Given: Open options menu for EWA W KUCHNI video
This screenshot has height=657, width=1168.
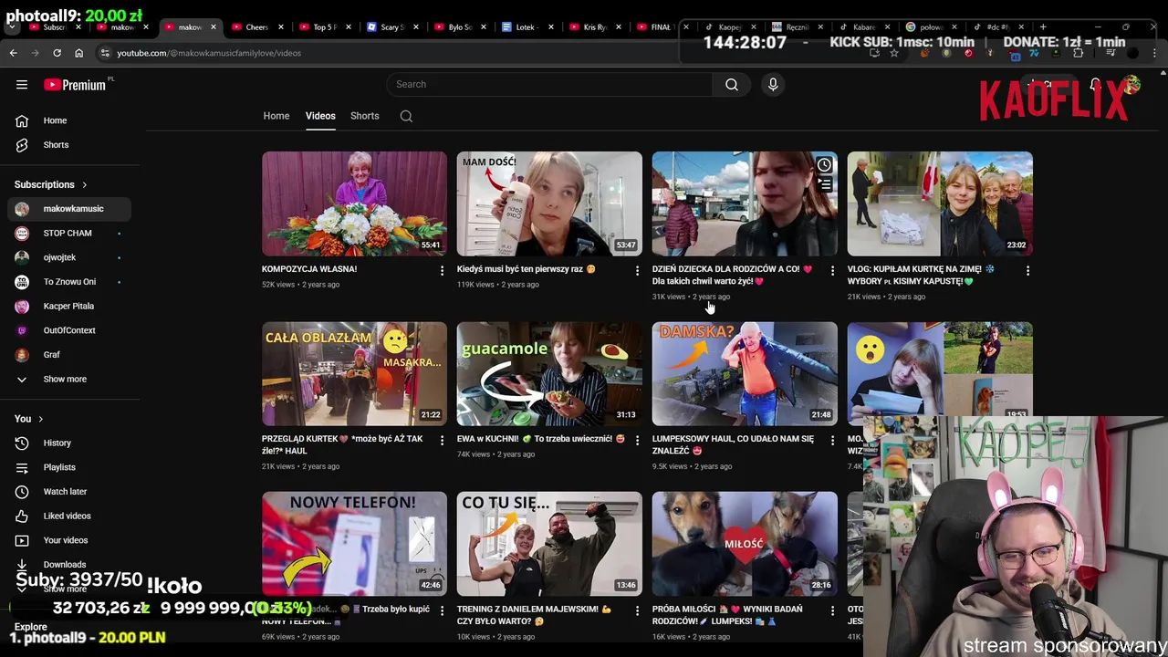Looking at the screenshot, I should [x=637, y=441].
